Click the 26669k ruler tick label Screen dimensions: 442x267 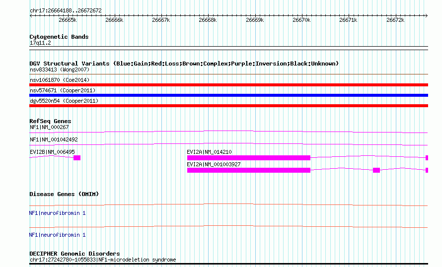(255, 20)
